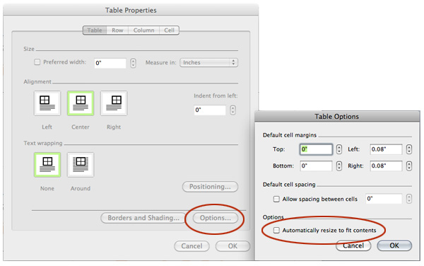Check Automatically resize to fit contents
This screenshot has height=266, width=424.
click(276, 231)
